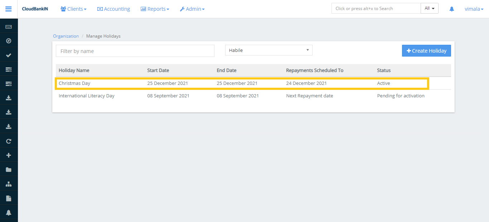This screenshot has width=489, height=222.
Task: Toggle the hamburger menu in top-left corner
Action: click(x=9, y=9)
